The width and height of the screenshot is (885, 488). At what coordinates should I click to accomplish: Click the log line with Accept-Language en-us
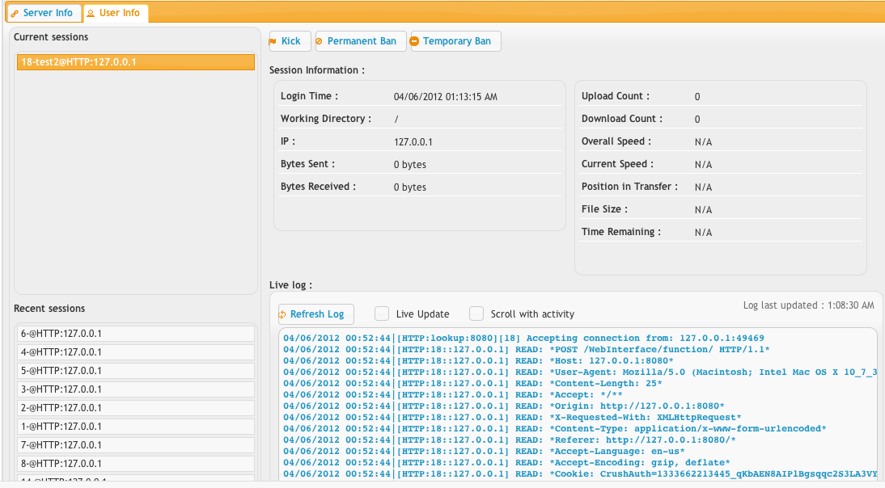[484, 451]
